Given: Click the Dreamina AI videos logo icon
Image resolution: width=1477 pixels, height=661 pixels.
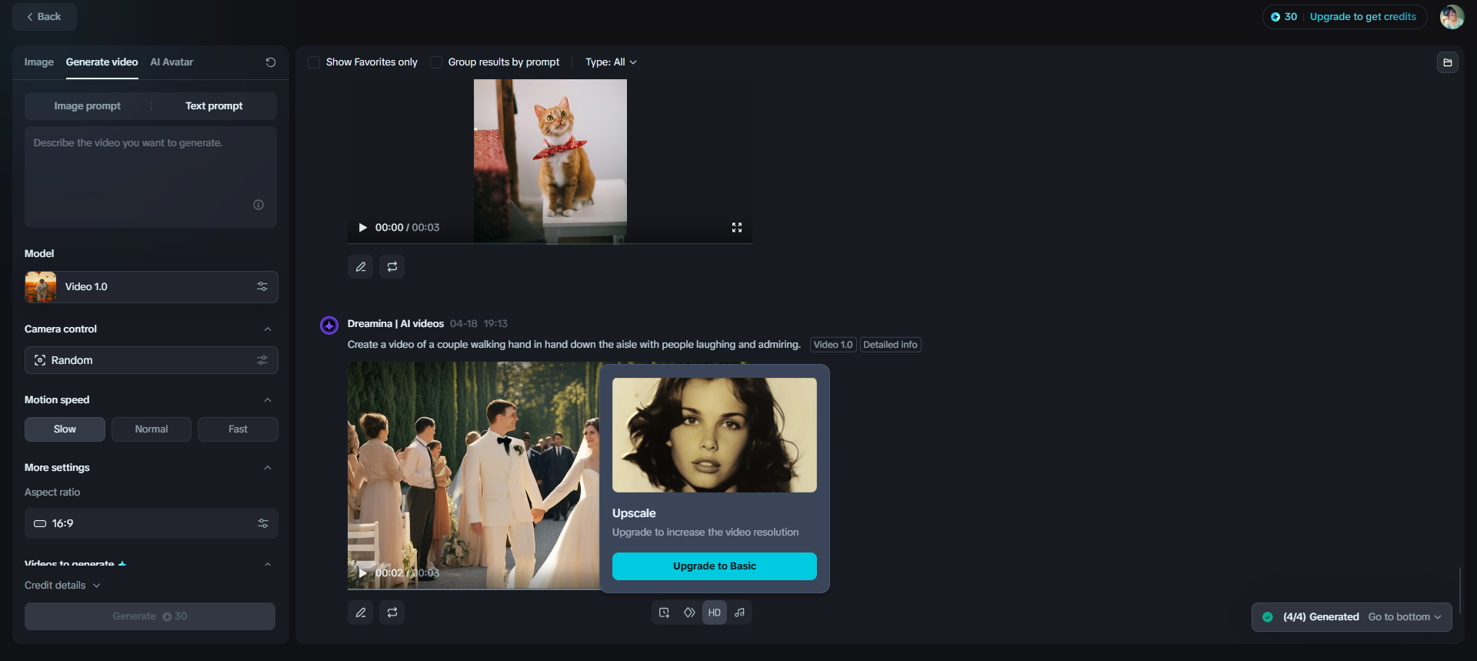Looking at the screenshot, I should (329, 325).
